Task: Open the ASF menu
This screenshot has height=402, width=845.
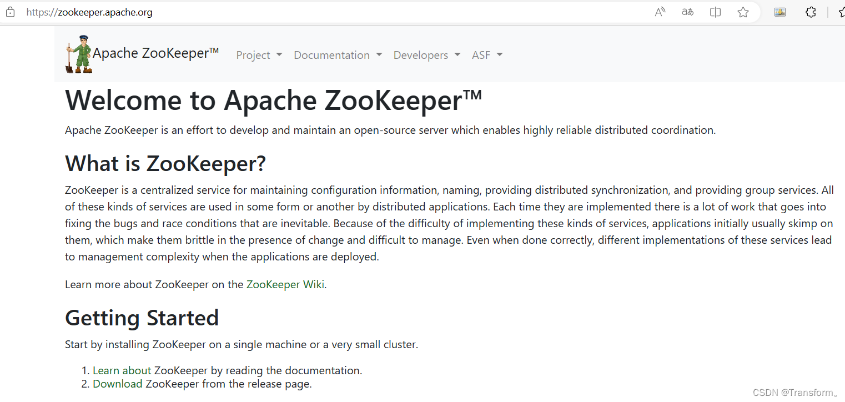Action: tap(487, 54)
